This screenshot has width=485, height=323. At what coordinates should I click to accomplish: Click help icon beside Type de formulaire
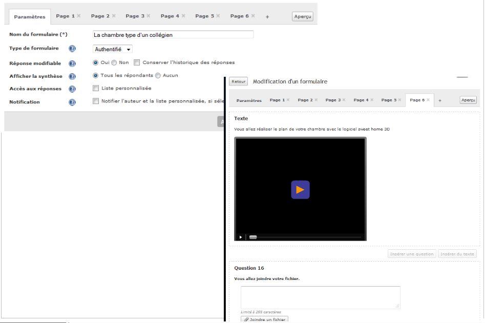pyautogui.click(x=72, y=49)
